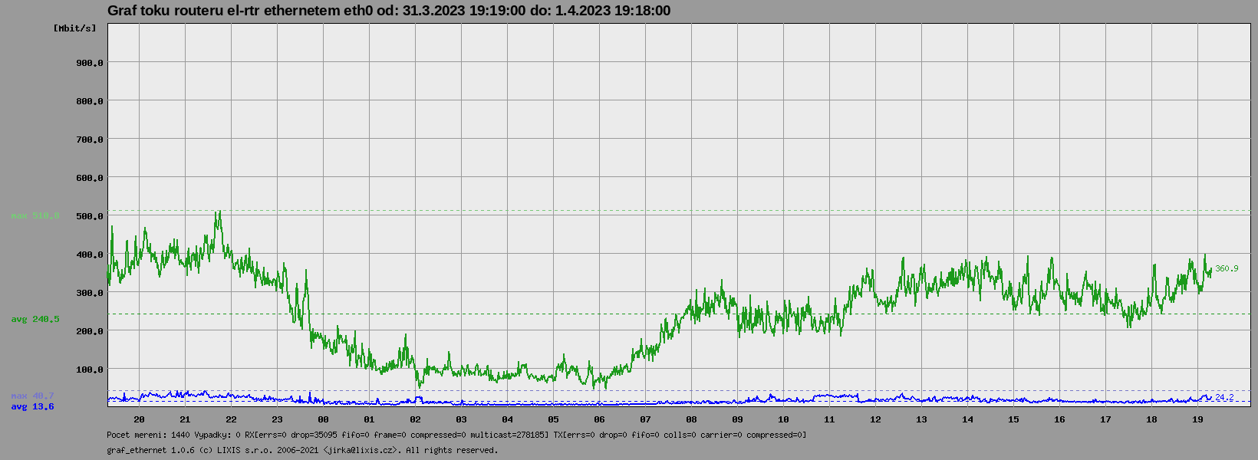The image size is (1258, 460).
Task: Click the [Mbit/s] unit label
Action: (x=75, y=28)
